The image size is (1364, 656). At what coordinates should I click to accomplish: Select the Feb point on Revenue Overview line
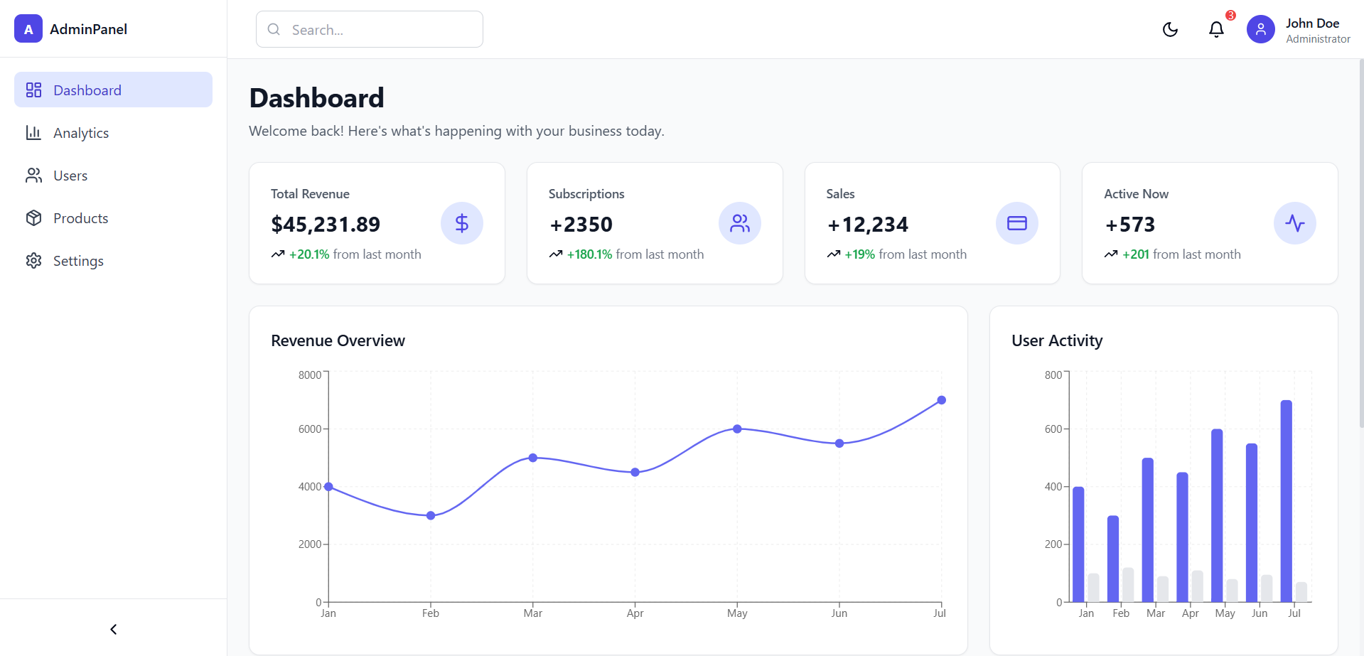[431, 515]
